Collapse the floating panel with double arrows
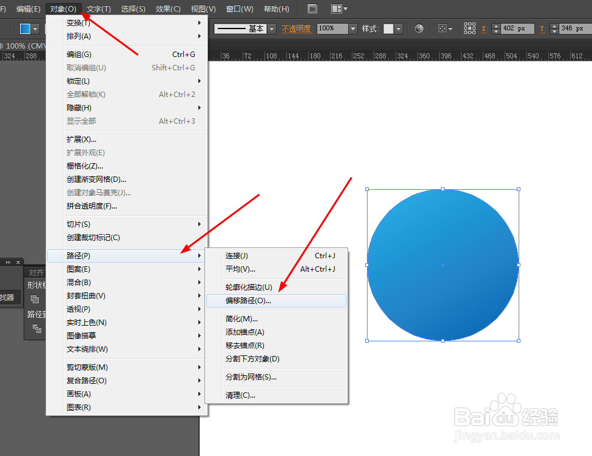 (x=7, y=262)
